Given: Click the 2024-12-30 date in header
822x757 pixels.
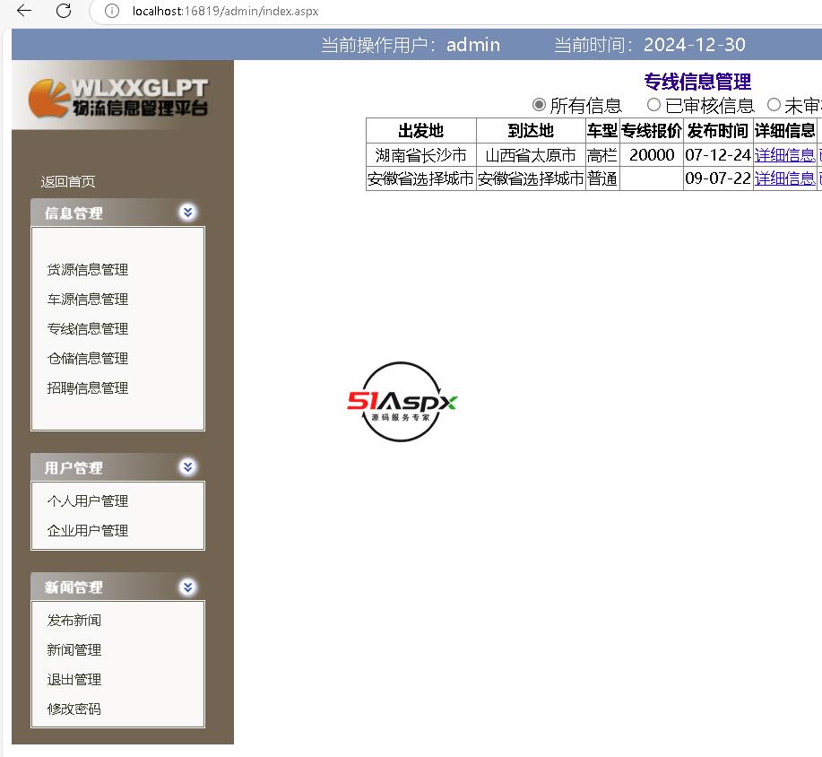Looking at the screenshot, I should point(694,45).
